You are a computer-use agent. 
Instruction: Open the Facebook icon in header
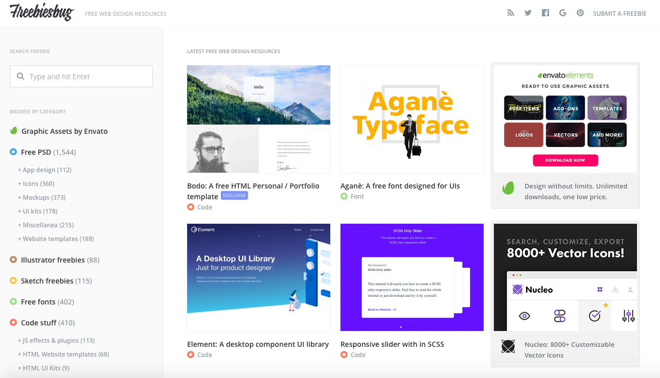545,13
